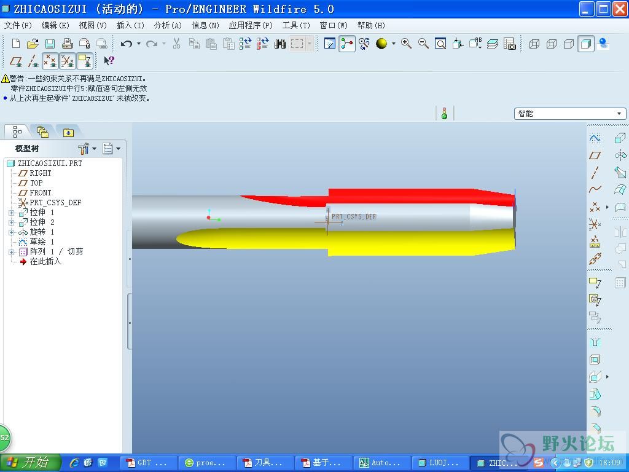Viewport: 629px width, 472px height.
Task: Toggle coordinate systems display
Action: click(x=68, y=61)
